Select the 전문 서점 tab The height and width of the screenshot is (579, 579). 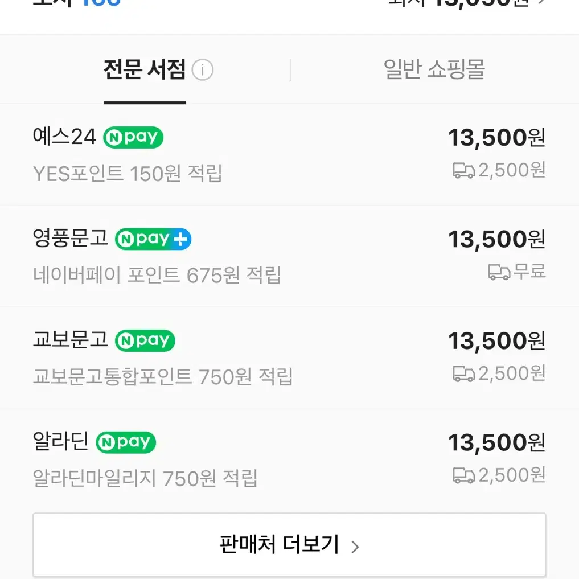[145, 69]
